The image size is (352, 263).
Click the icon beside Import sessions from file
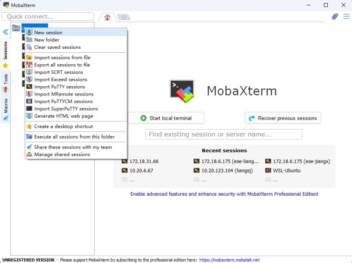[x=29, y=58]
